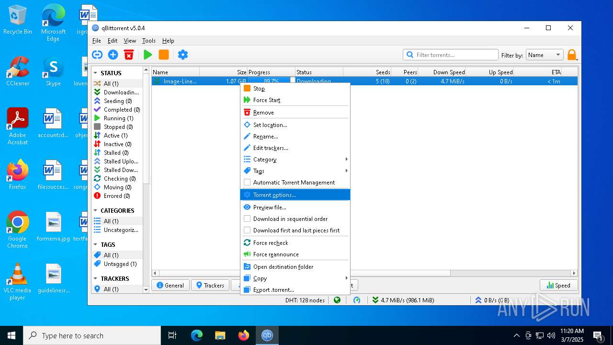
Task: Click sidebar scrollbar down arrow
Action: (146, 290)
